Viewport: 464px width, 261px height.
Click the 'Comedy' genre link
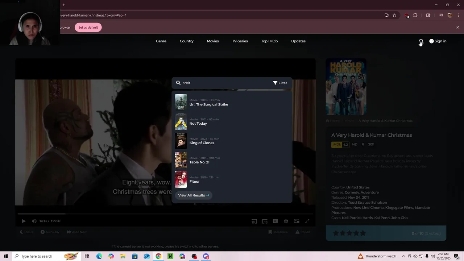[x=352, y=192]
